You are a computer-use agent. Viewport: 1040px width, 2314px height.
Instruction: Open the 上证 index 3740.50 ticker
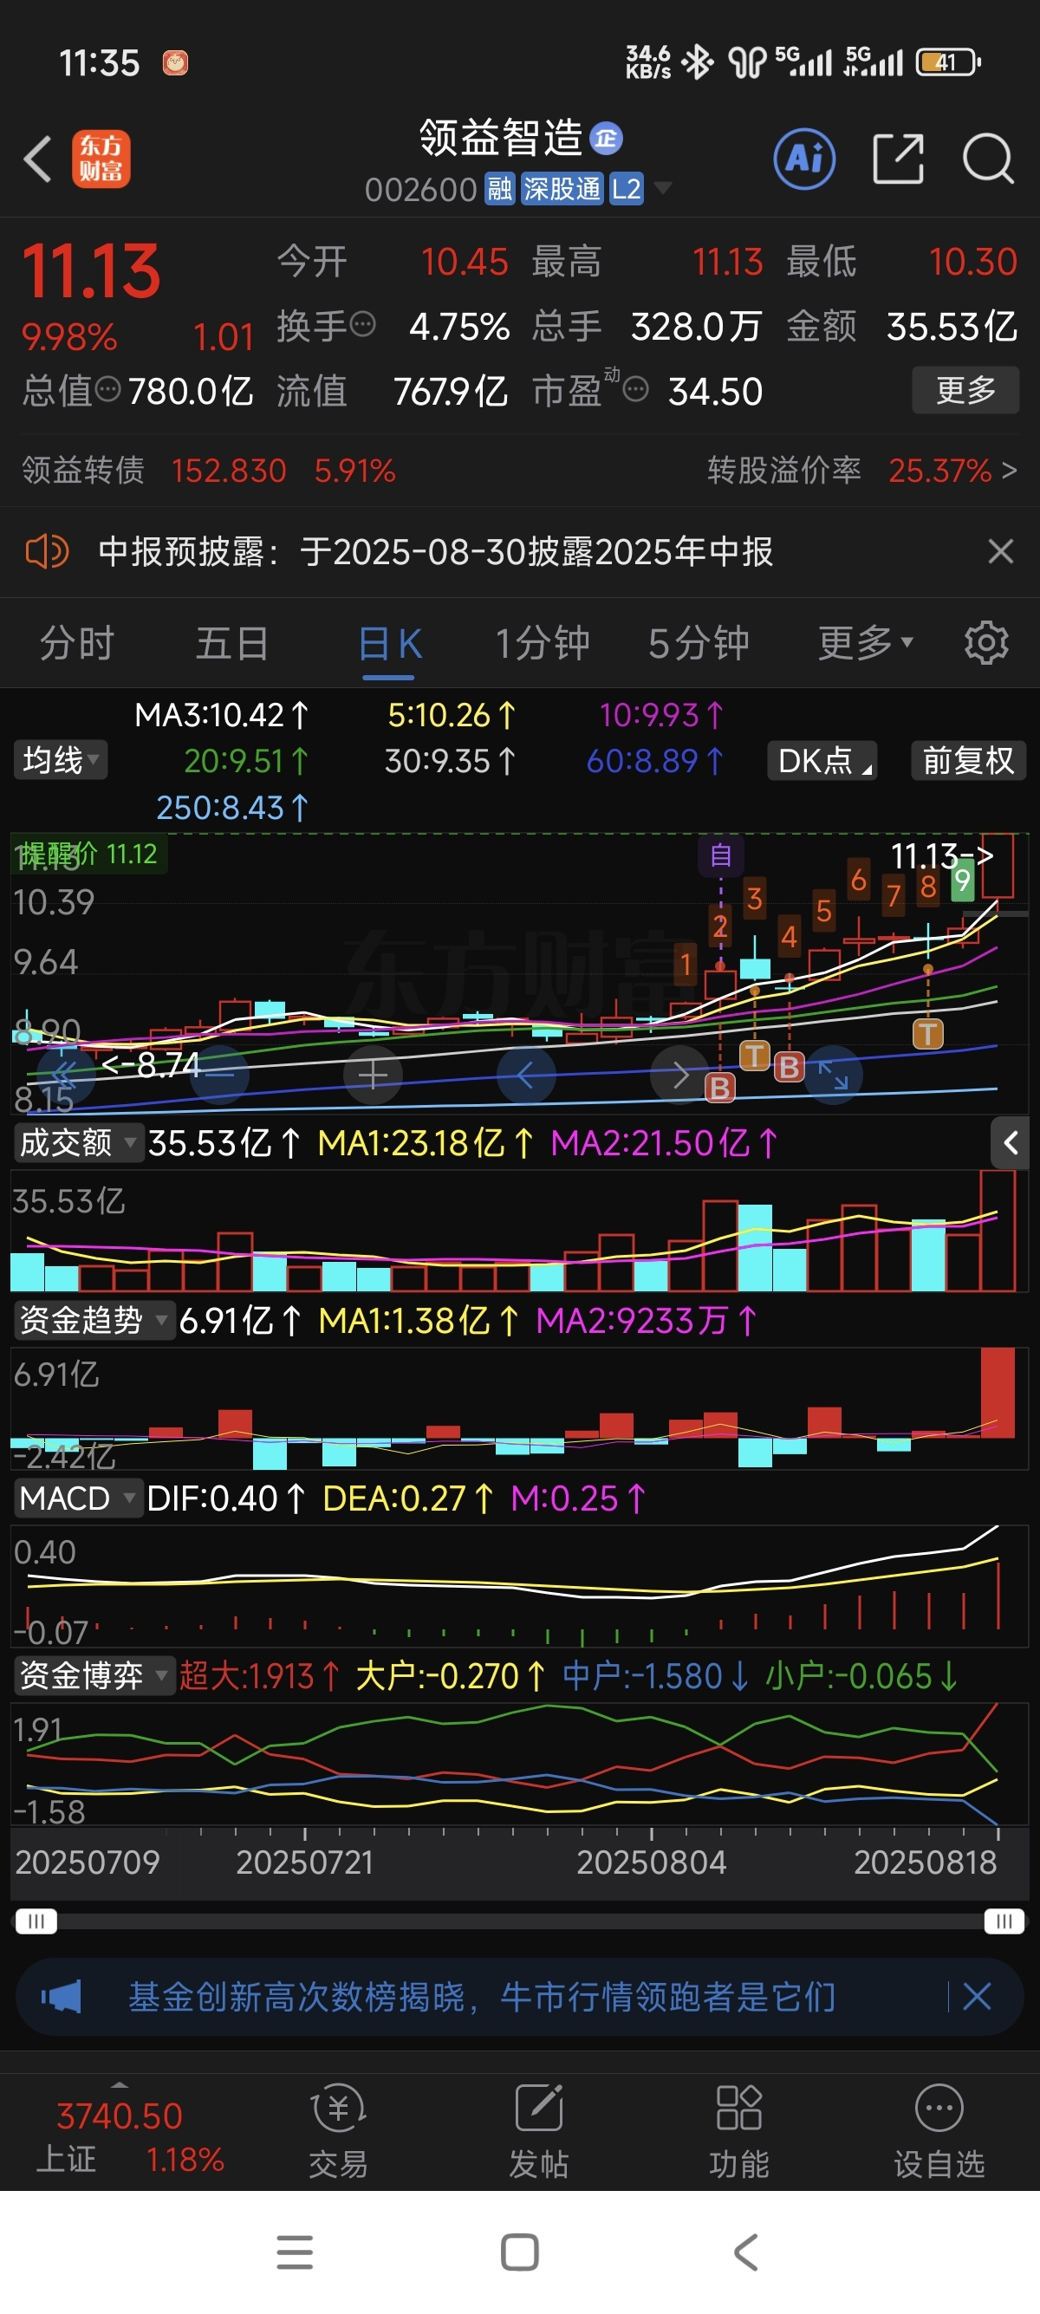coord(128,2137)
